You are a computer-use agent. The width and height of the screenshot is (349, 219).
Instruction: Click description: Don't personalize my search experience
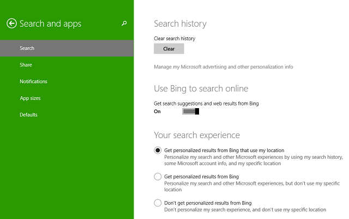(245, 210)
